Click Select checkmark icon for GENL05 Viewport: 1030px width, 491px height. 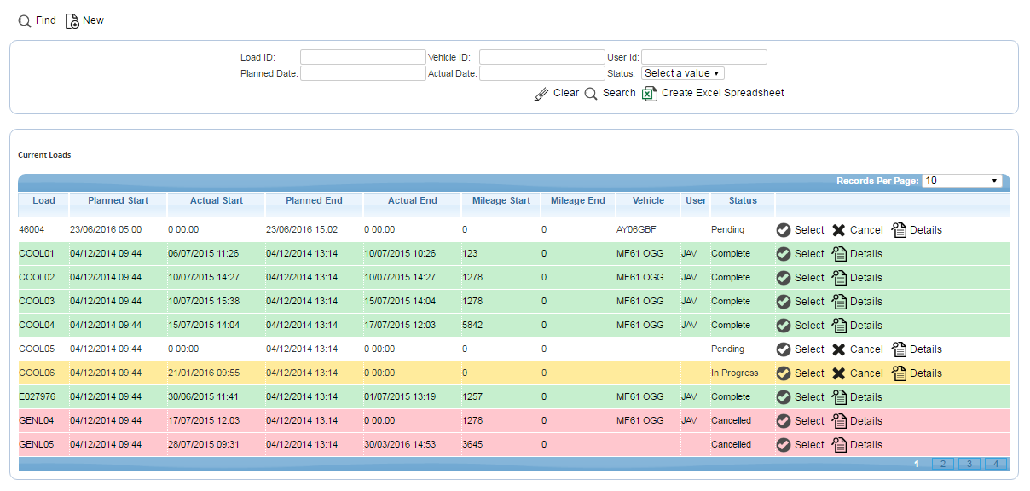click(x=784, y=445)
